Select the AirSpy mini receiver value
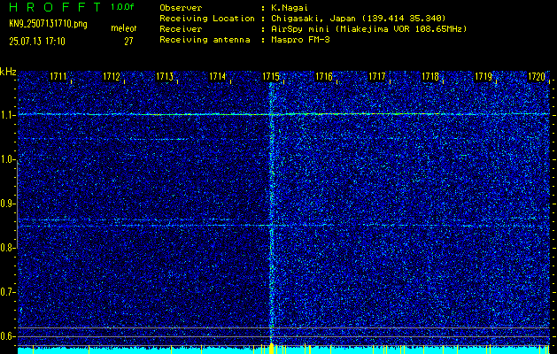This screenshot has height=354, width=557. pyautogui.click(x=368, y=29)
